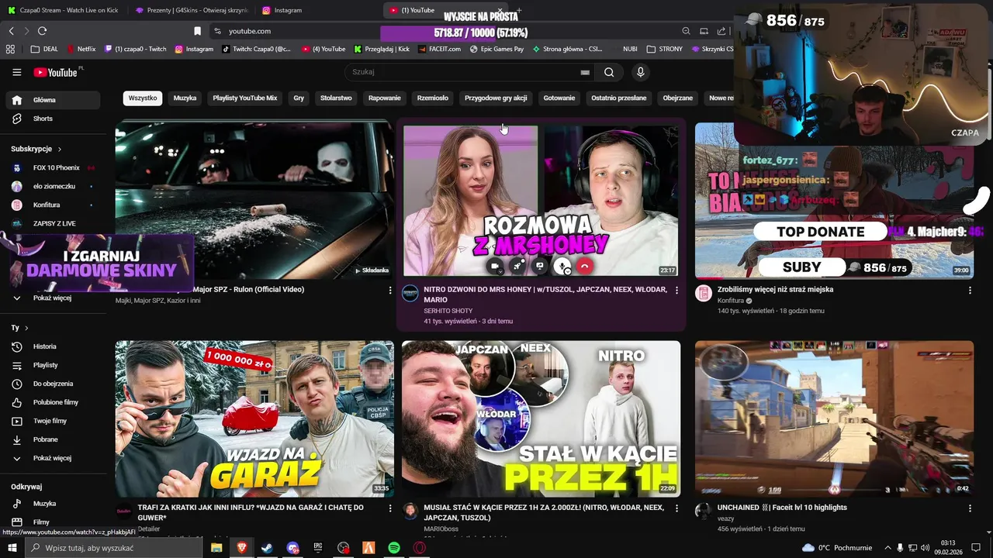Expand Ty section arrow
The image size is (993, 558).
coord(26,328)
